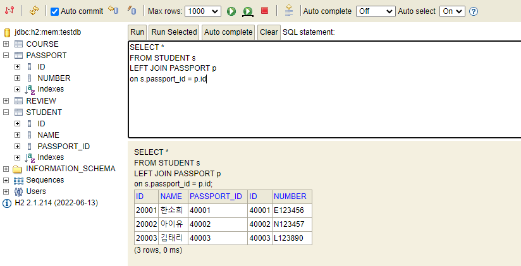
Task: Click the cell L123890
Action: pos(292,238)
